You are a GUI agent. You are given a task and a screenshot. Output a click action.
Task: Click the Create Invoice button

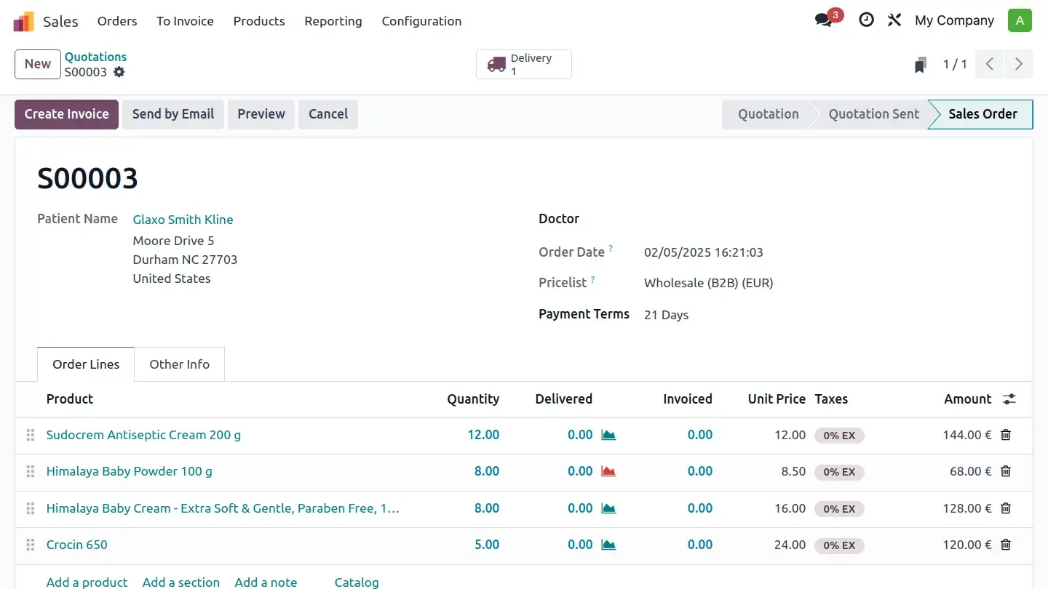pos(66,114)
